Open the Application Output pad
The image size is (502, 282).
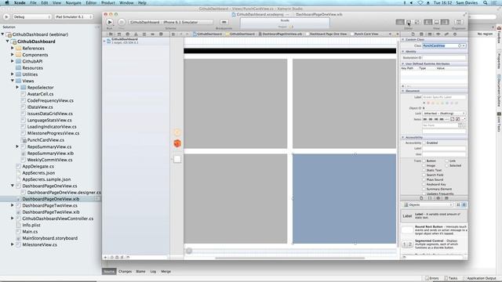[479, 278]
